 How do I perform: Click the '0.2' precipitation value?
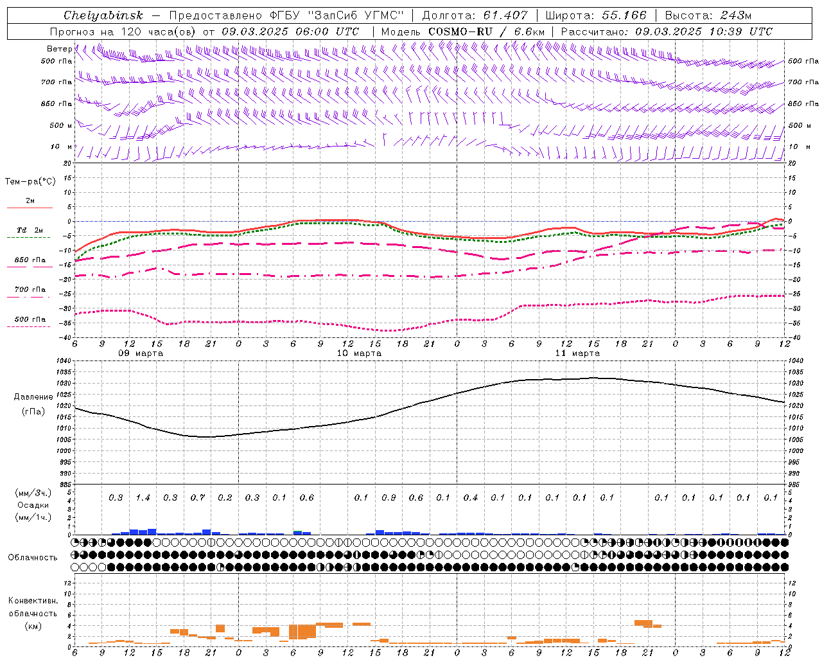[225, 497]
